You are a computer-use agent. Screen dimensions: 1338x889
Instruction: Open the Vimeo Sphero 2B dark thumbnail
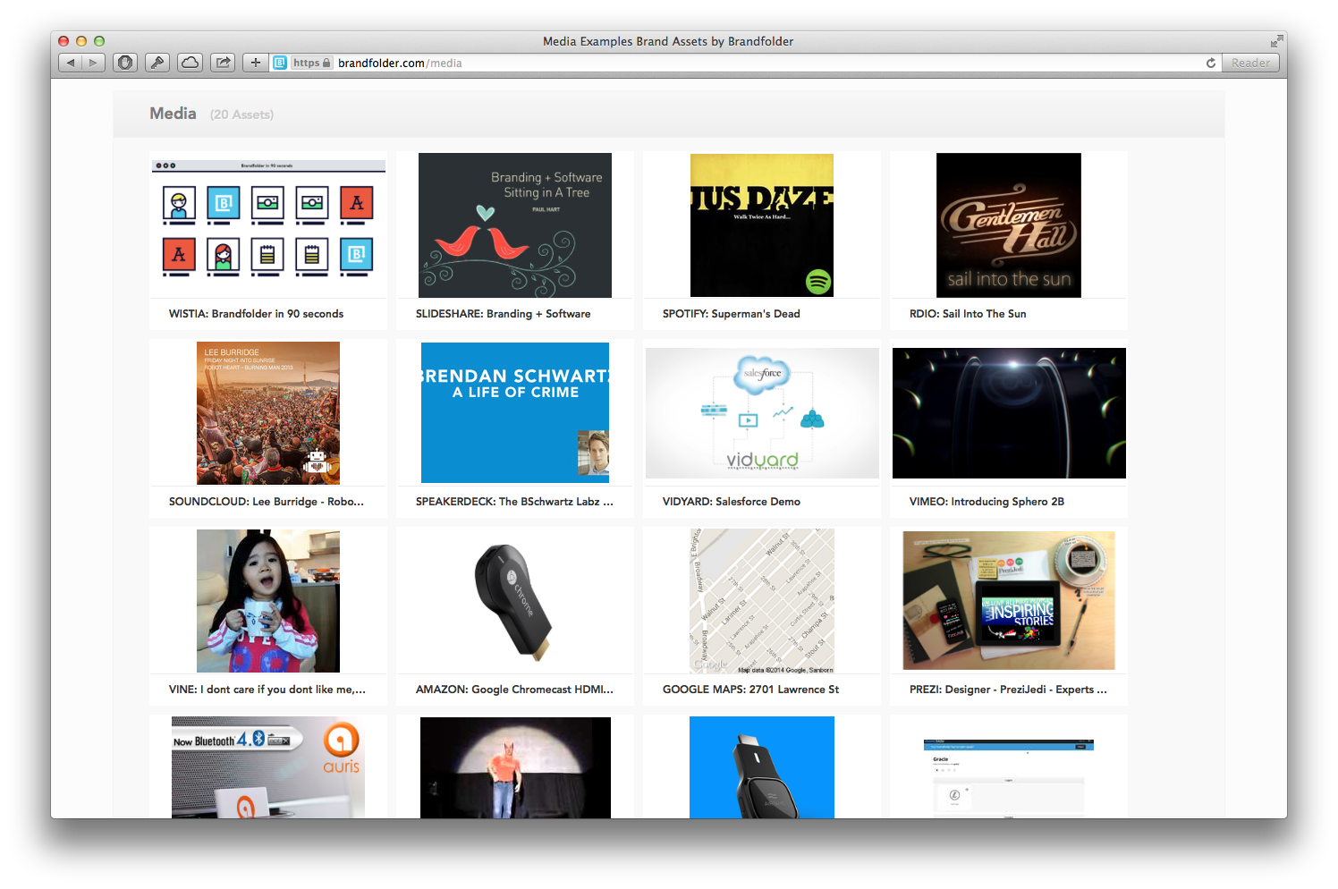tap(1009, 413)
